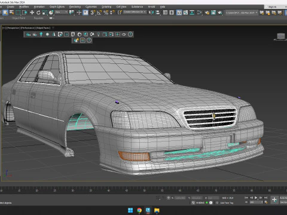Viewport: 287px width, 215px height.
Task: Open Animation menu
Action: pos(39,7)
